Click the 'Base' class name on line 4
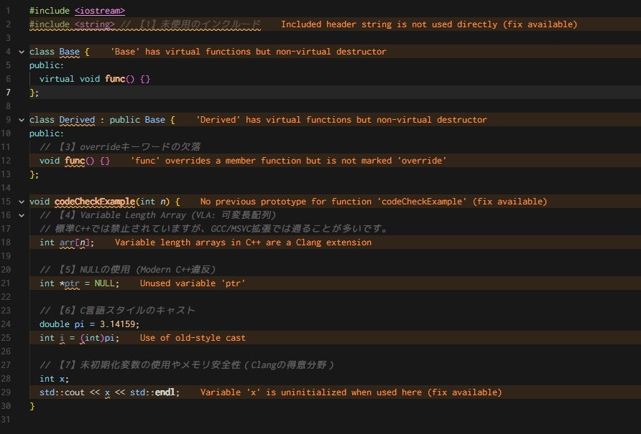 tap(69, 52)
